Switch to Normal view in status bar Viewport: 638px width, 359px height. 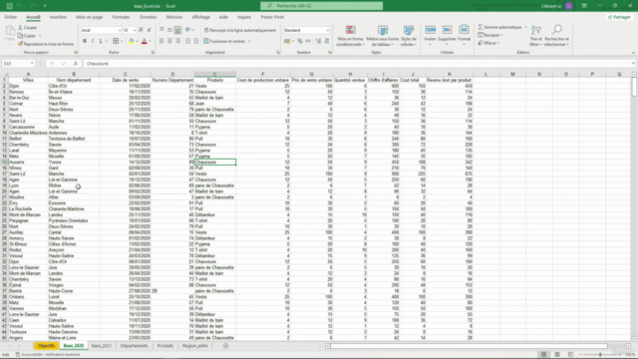543,355
